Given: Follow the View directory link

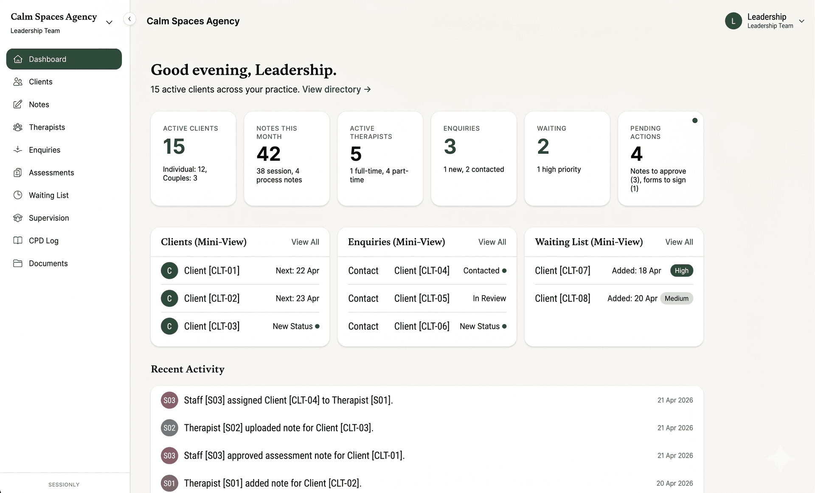Looking at the screenshot, I should 337,89.
